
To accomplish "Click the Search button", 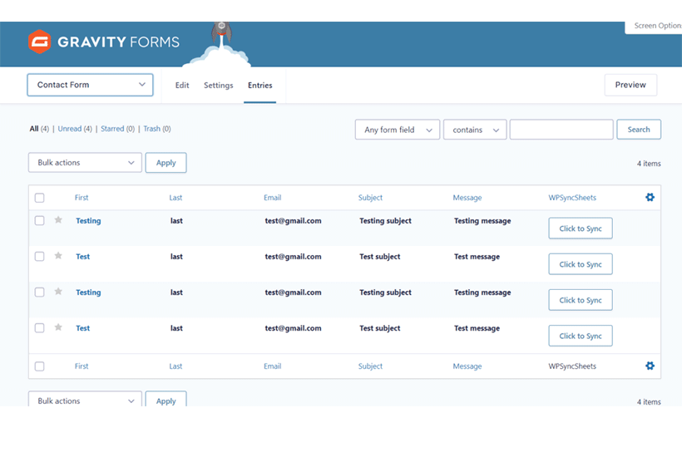I will point(639,130).
